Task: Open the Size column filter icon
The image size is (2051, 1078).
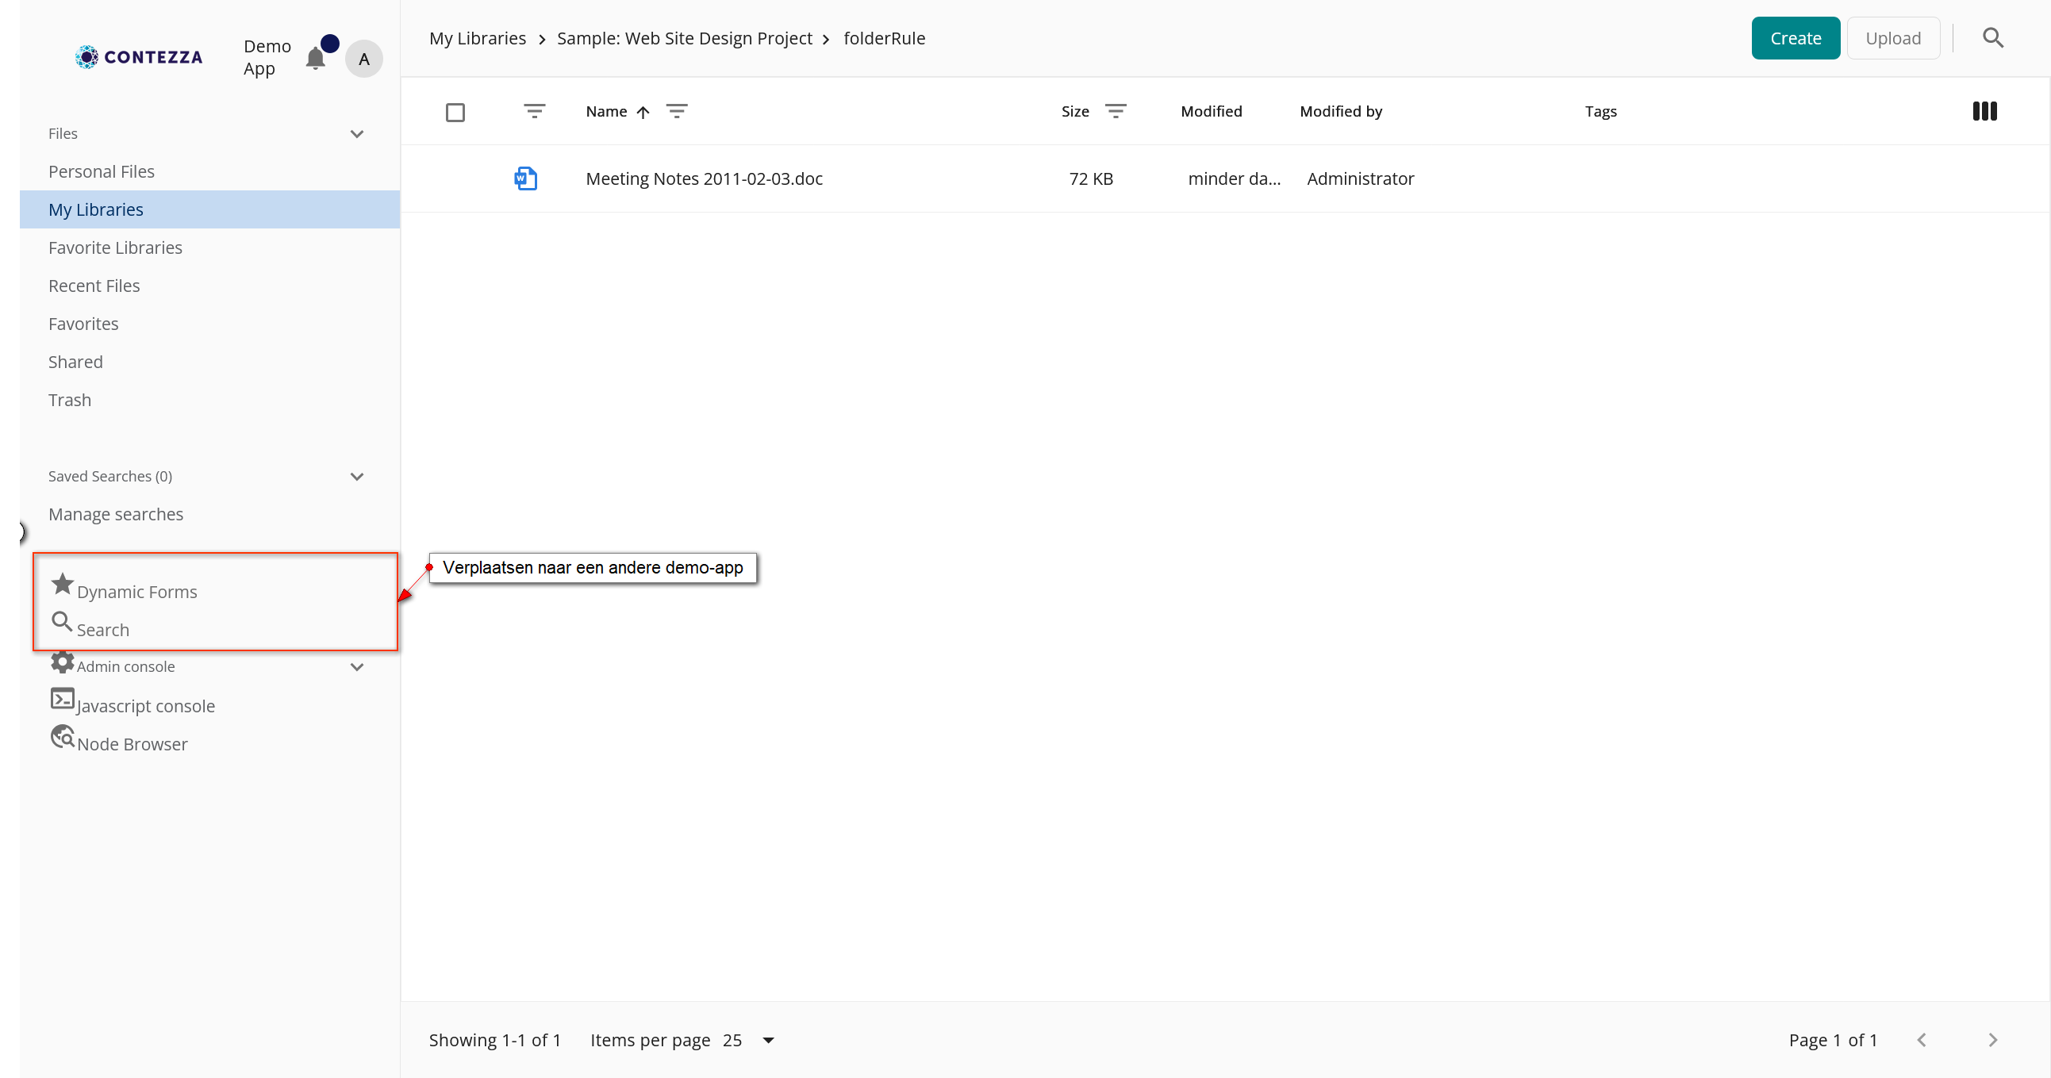Action: (1116, 112)
